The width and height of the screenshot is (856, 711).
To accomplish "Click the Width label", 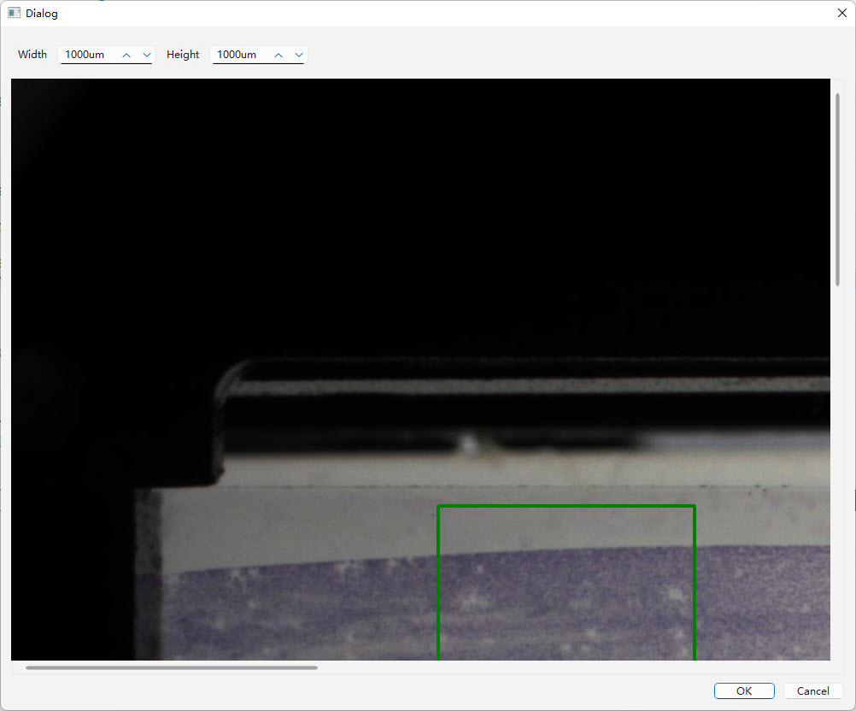I will pyautogui.click(x=32, y=55).
